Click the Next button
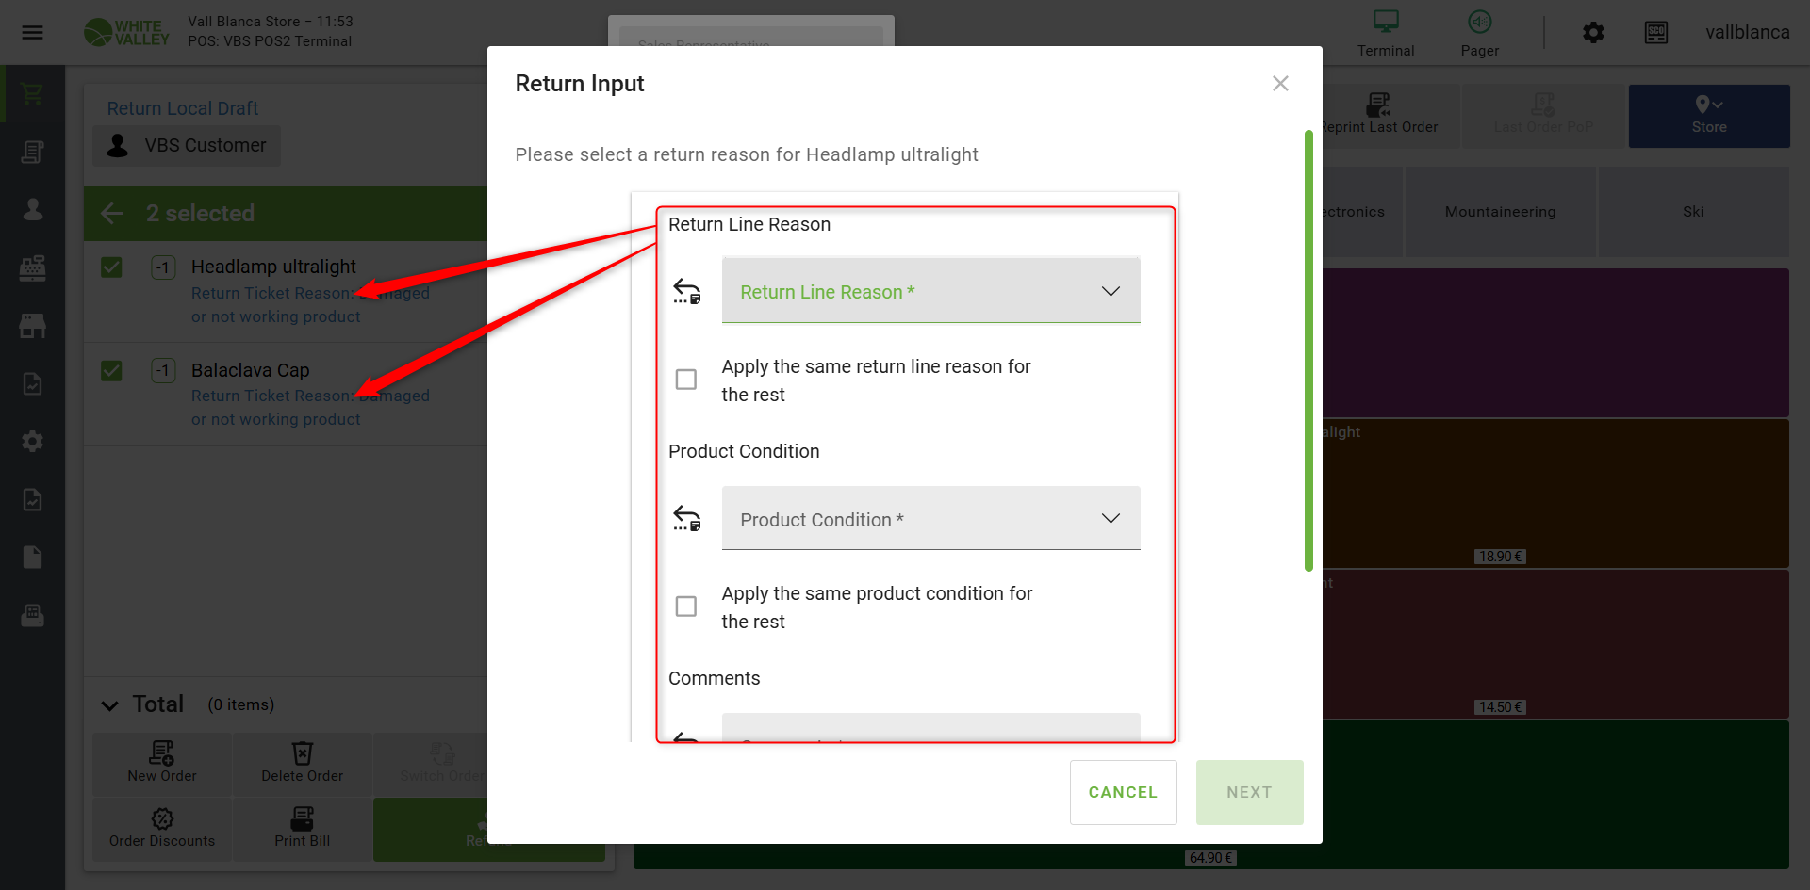 click(x=1249, y=792)
